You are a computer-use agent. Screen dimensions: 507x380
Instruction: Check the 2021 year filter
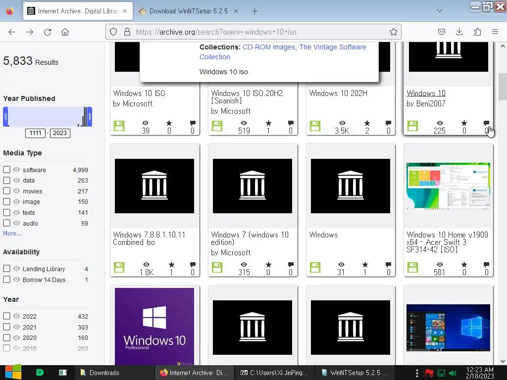point(6,327)
